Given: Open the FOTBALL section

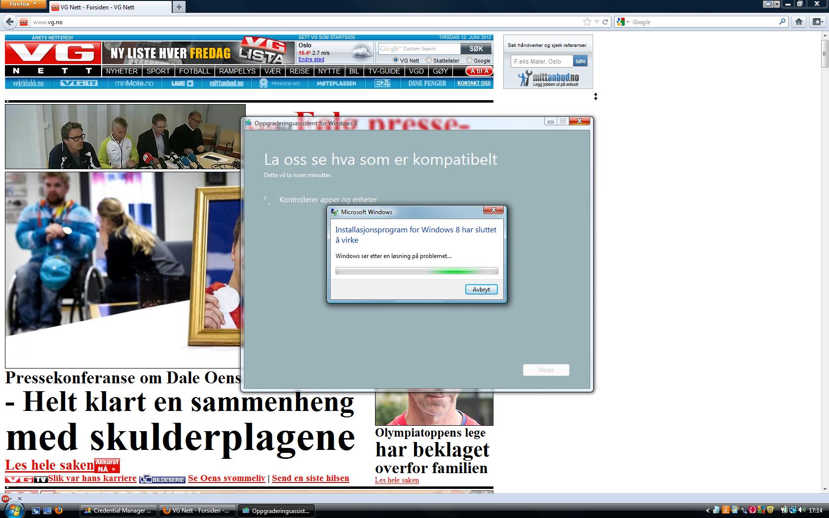Looking at the screenshot, I should (x=194, y=71).
